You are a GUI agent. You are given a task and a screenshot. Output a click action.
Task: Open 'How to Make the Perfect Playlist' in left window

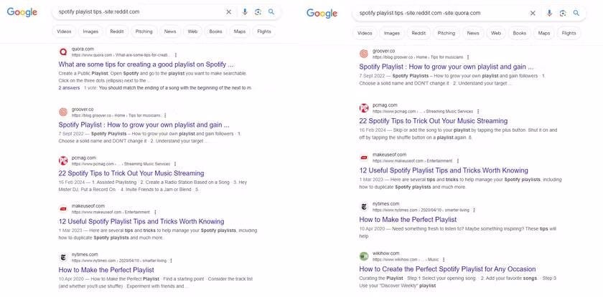[106, 270]
